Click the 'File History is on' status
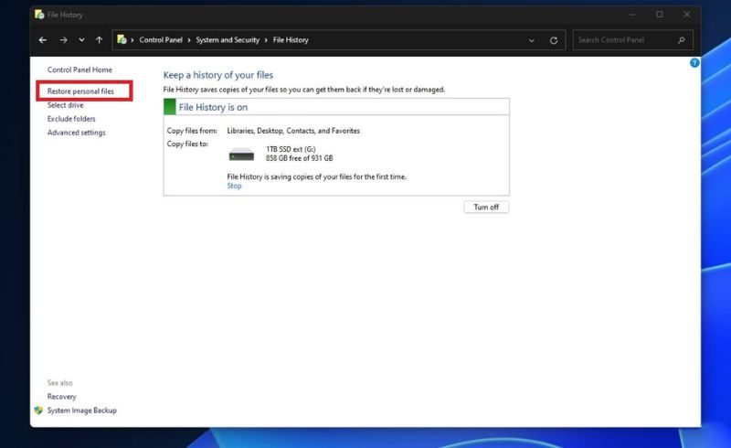The width and height of the screenshot is (731, 448). tap(213, 107)
